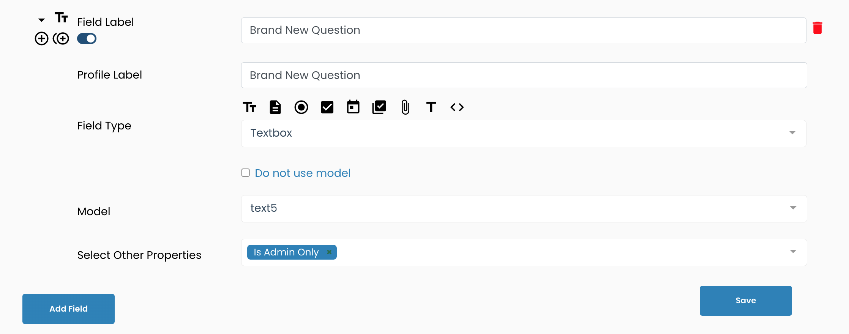Image resolution: width=849 pixels, height=334 pixels.
Task: Choose the radio button field type icon
Action: click(x=301, y=107)
